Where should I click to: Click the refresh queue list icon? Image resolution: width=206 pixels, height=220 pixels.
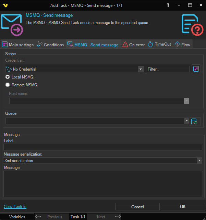[194, 121]
